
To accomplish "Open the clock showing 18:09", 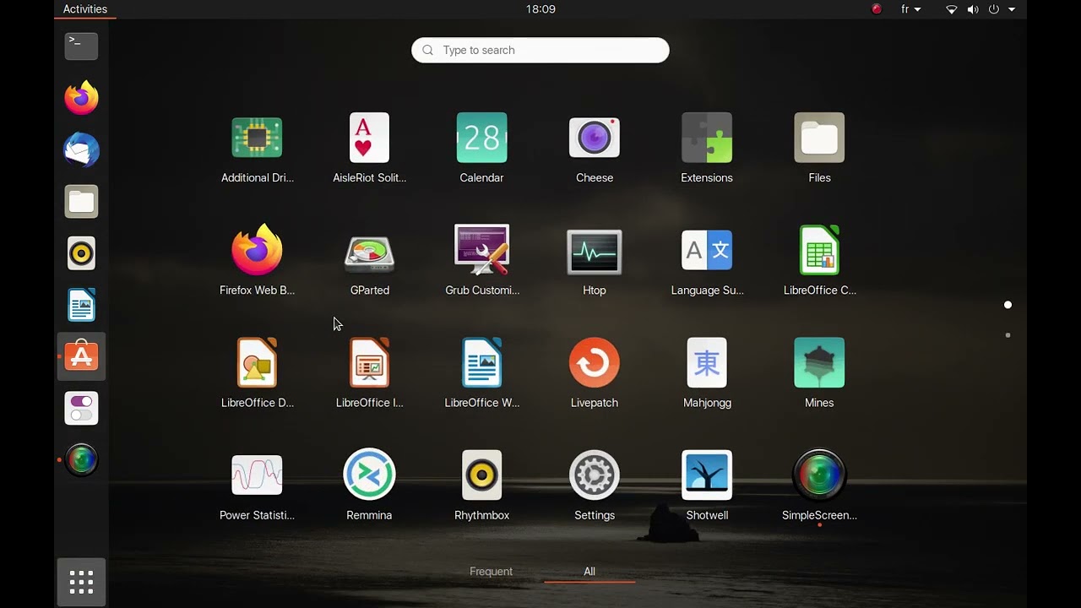I will [540, 9].
